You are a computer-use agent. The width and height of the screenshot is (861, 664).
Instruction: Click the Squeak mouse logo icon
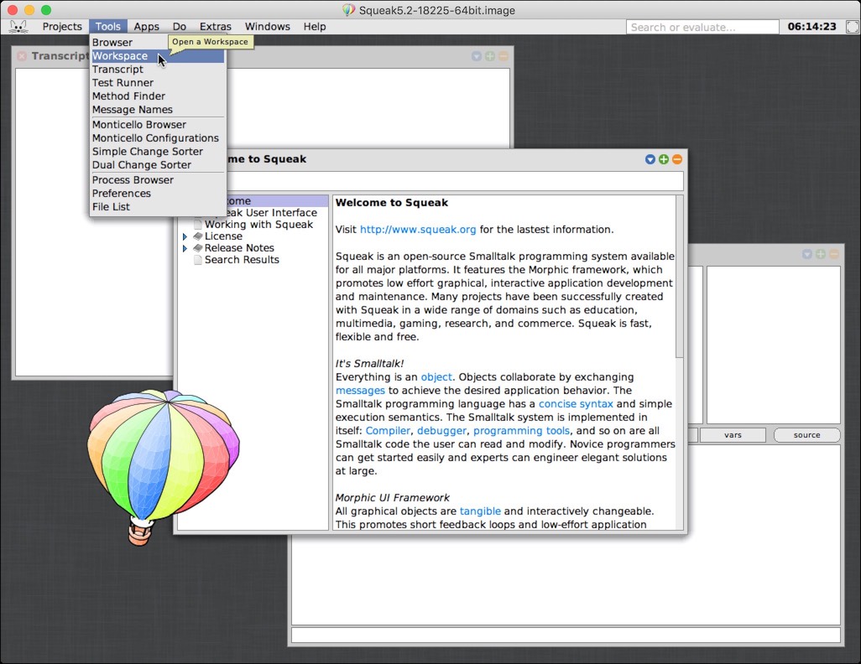click(x=18, y=26)
